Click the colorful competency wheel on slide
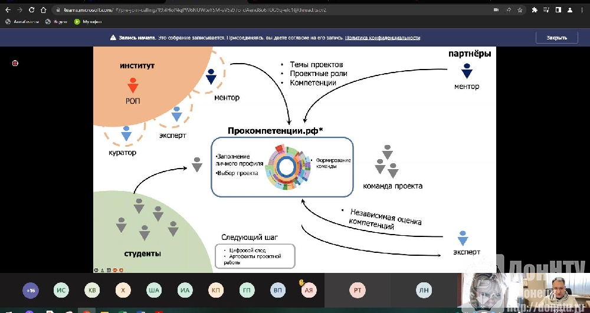The height and width of the screenshot is (313, 590). point(287,167)
